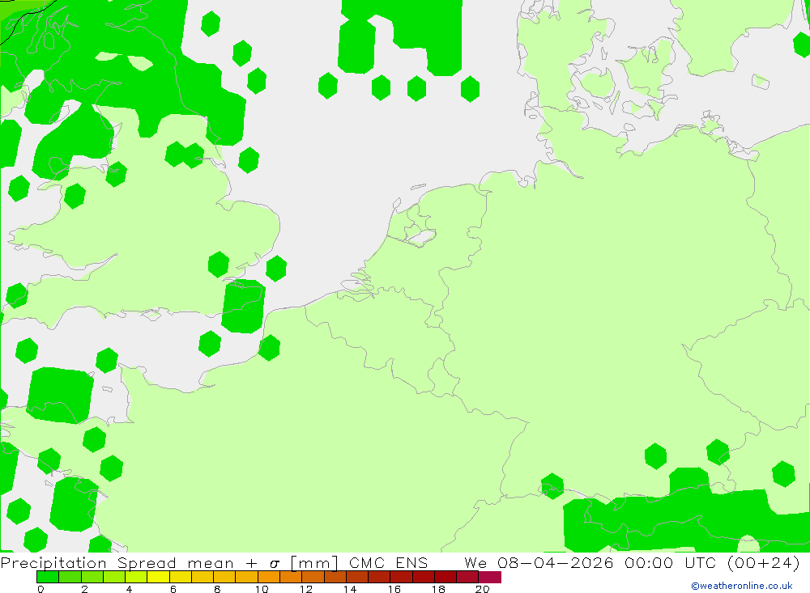810x593 pixels.
Task: Pick the lime 3–4 mm legend swatch
Action: (113, 577)
